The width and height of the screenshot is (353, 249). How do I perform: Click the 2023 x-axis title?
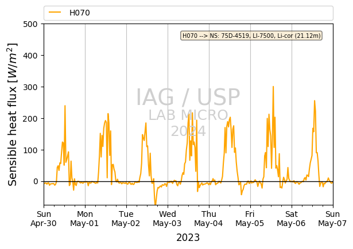[188, 238]
